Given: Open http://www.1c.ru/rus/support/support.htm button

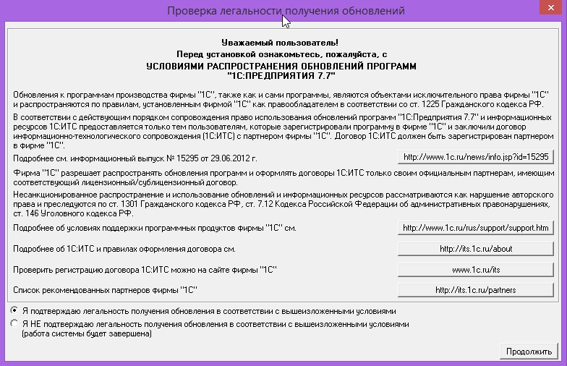Looking at the screenshot, I should point(476,228).
